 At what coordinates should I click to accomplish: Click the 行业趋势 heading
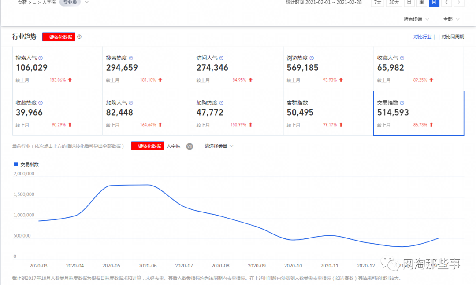click(24, 37)
